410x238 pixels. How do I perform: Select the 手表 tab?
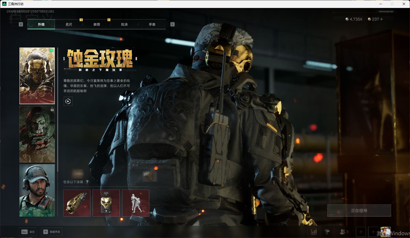[x=152, y=24]
